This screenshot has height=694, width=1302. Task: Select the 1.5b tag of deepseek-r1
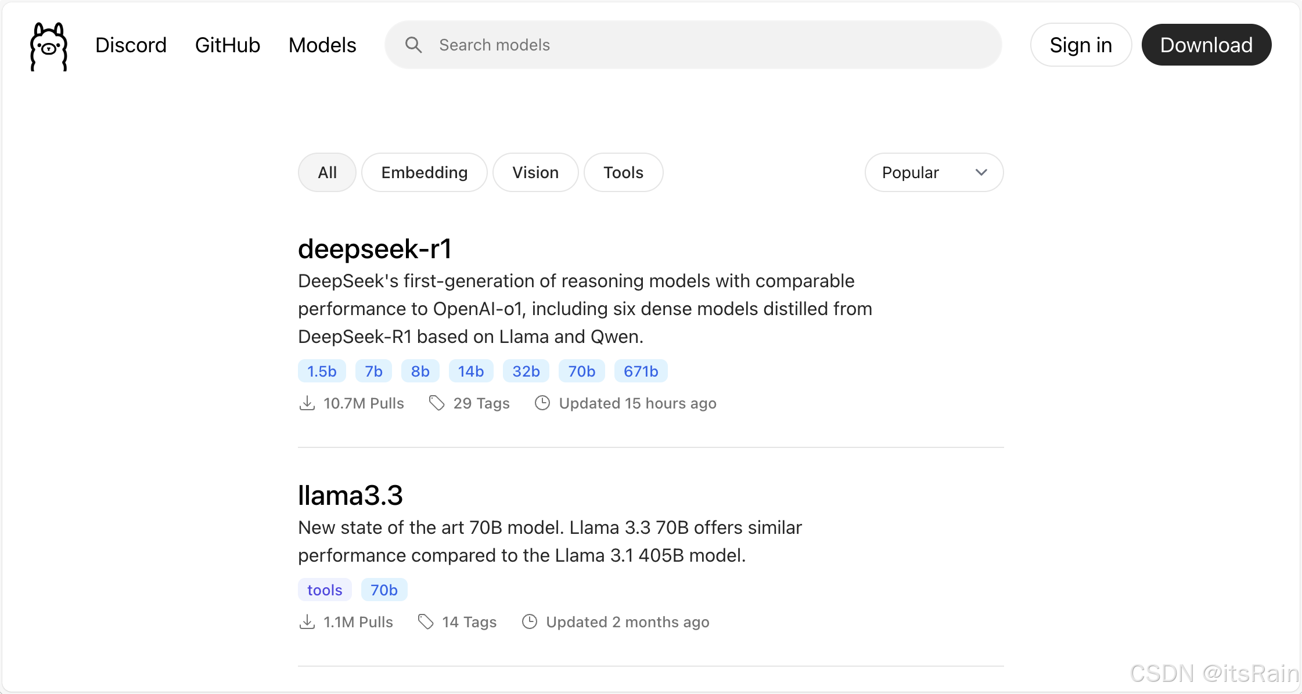click(x=322, y=371)
